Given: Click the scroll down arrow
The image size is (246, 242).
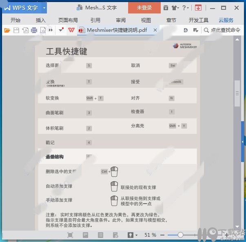Looking at the screenshot, I should coord(237,226).
